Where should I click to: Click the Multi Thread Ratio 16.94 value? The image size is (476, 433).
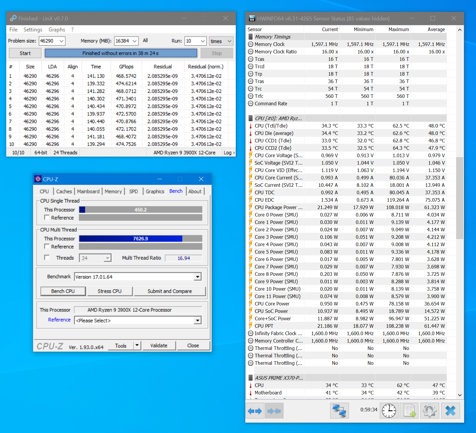click(184, 258)
